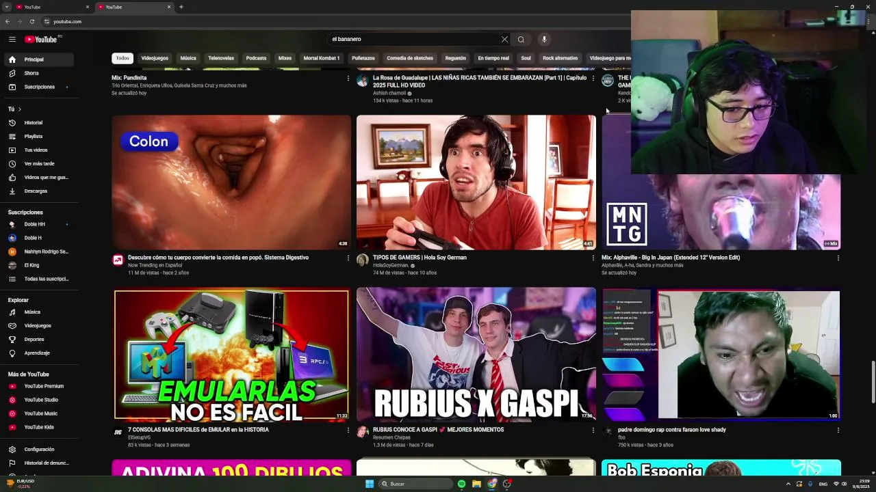Click the el bananero search field
Screen dimensions: 876x492
click(x=414, y=39)
